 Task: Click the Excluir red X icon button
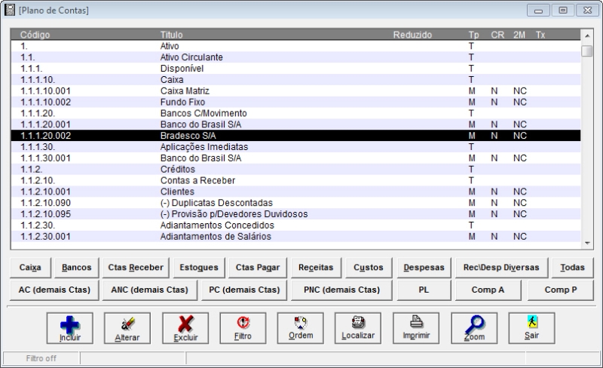click(185, 328)
